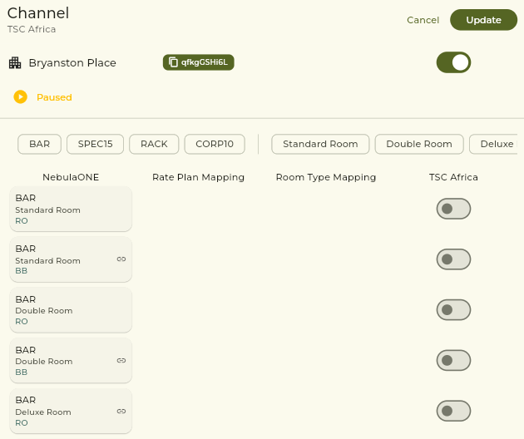Enable TSC Africa toggle for BAR Double Room BB

pyautogui.click(x=453, y=360)
